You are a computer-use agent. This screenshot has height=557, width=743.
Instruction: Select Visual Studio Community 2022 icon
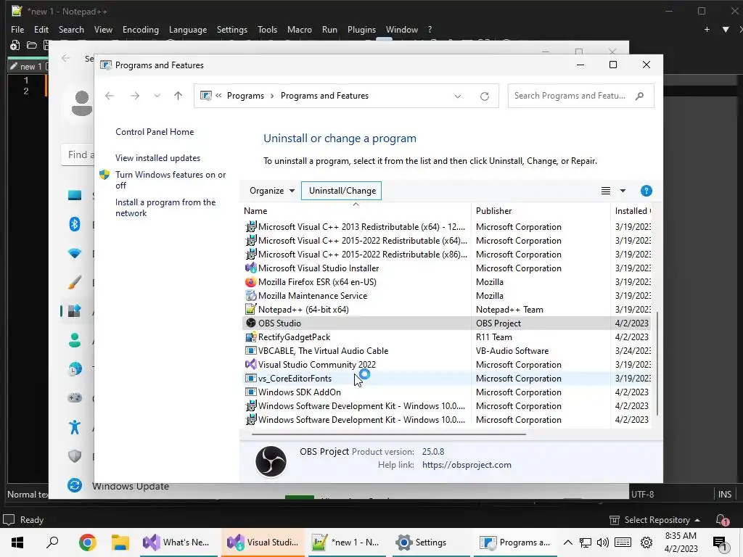(250, 365)
